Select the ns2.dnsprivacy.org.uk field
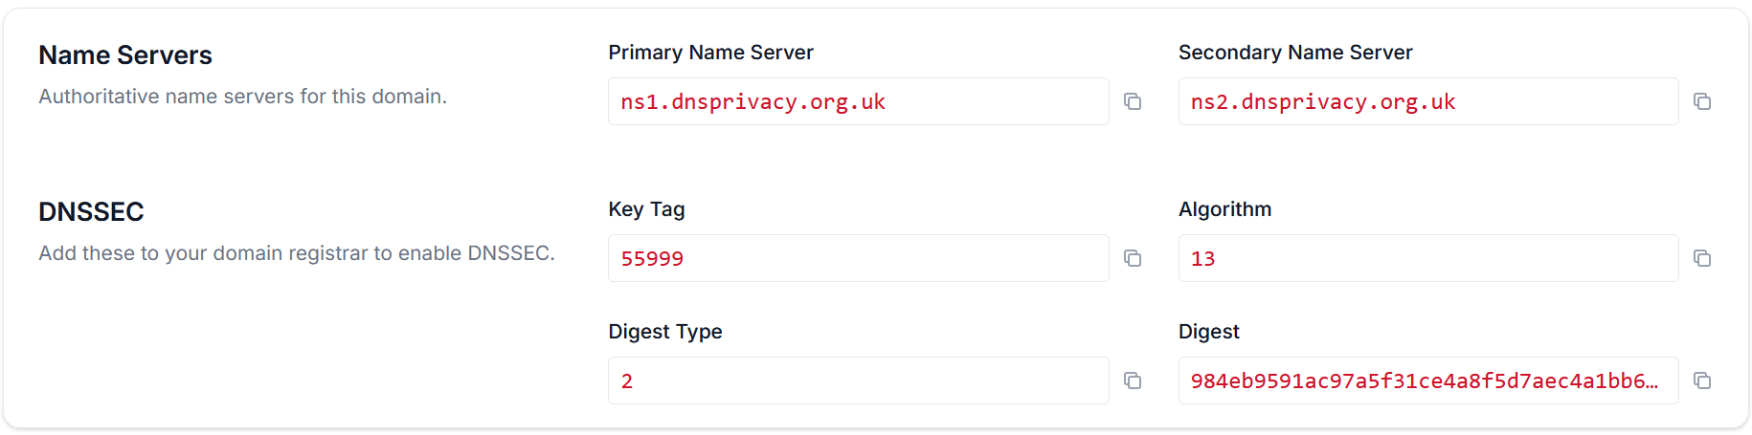Screen dimensions: 1752x435 point(1428,101)
